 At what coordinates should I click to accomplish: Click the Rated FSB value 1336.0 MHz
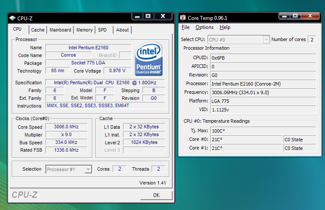point(66,150)
